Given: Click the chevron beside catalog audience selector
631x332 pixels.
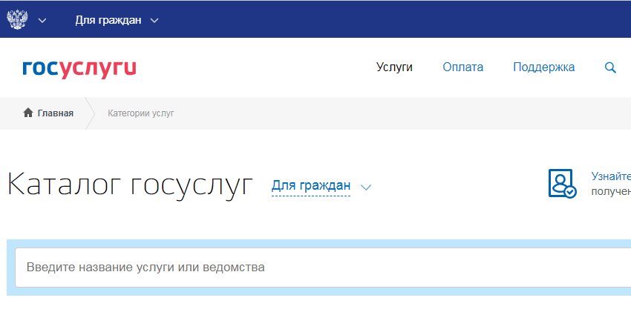Looking at the screenshot, I should point(366,187).
